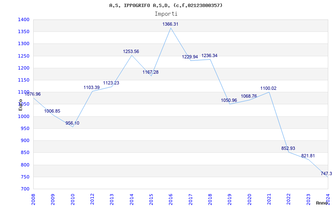Select the 1068.76 value label
Image resolution: width=332 pixels, height=207 pixels.
249,96
